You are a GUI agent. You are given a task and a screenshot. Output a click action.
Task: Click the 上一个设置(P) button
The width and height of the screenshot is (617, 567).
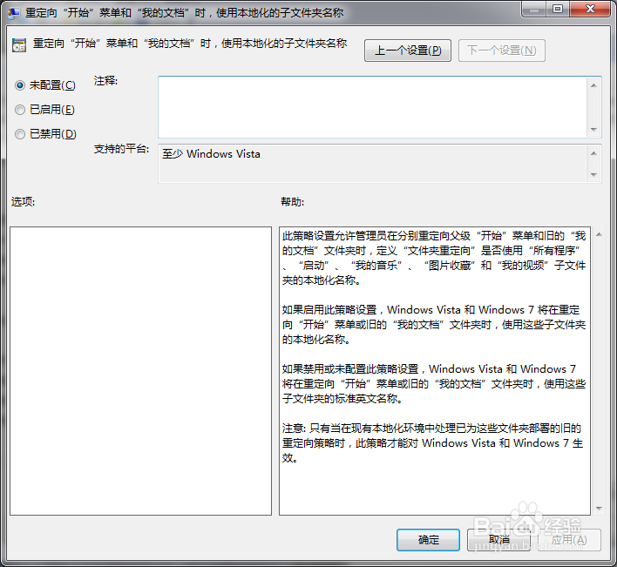(408, 51)
